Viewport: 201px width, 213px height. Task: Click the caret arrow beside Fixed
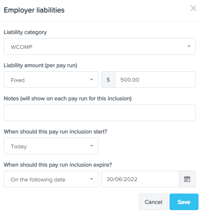[x=92, y=80]
